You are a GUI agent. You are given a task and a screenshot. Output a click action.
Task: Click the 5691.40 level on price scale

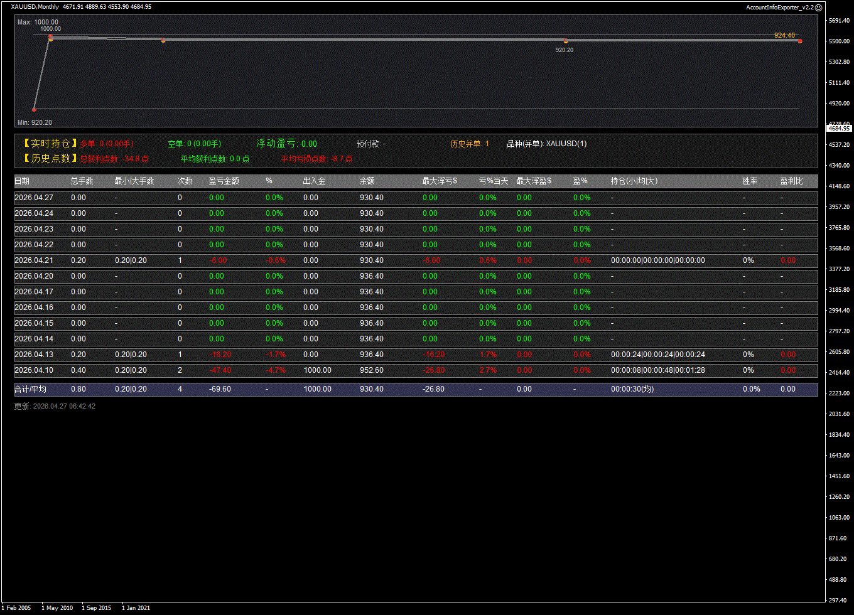838,21
